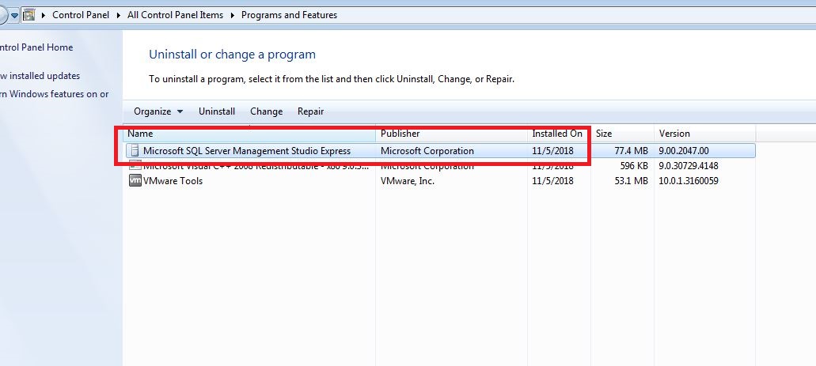
Task: Click Uninstall in the toolbar
Action: point(217,111)
